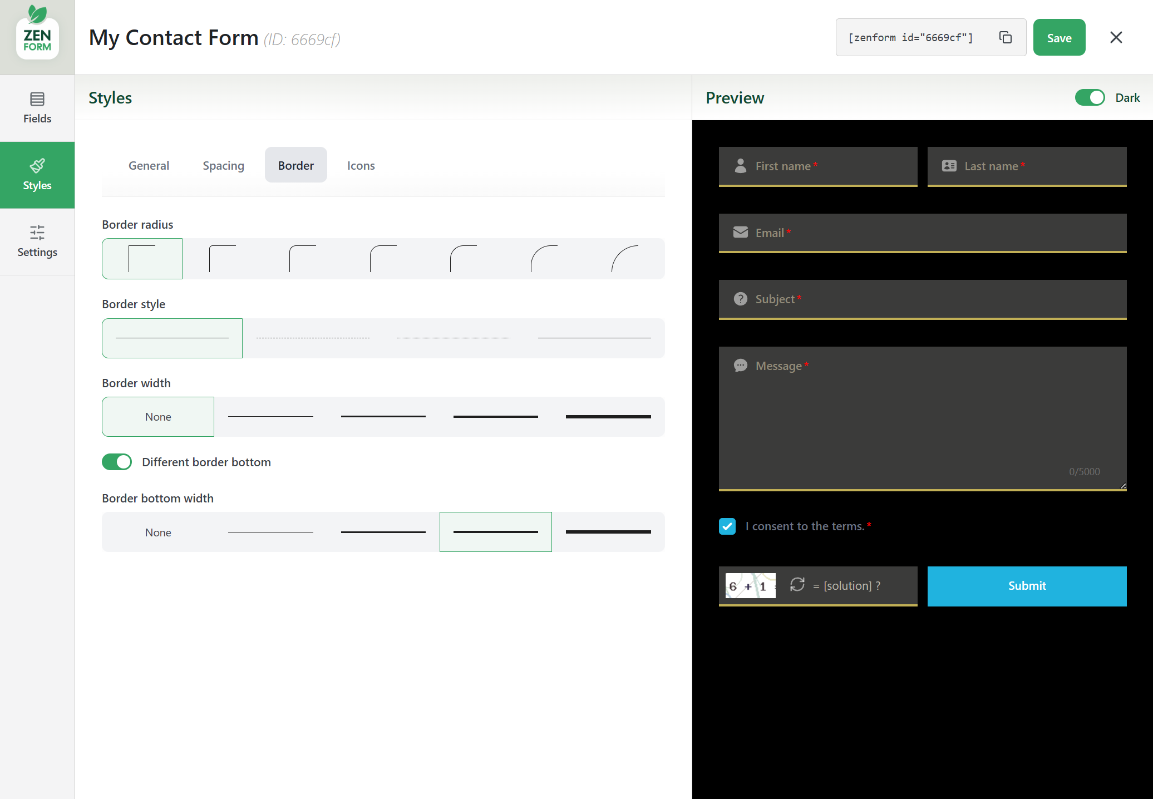Set Border bottom width to thickest line

point(608,532)
